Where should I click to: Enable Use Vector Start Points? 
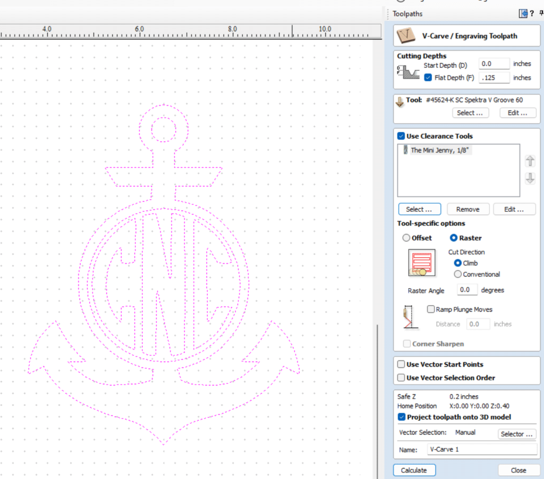tap(401, 364)
